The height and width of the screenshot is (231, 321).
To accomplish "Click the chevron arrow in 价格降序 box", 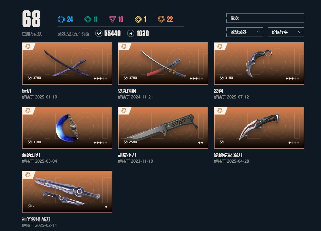I will pyautogui.click(x=300, y=32).
